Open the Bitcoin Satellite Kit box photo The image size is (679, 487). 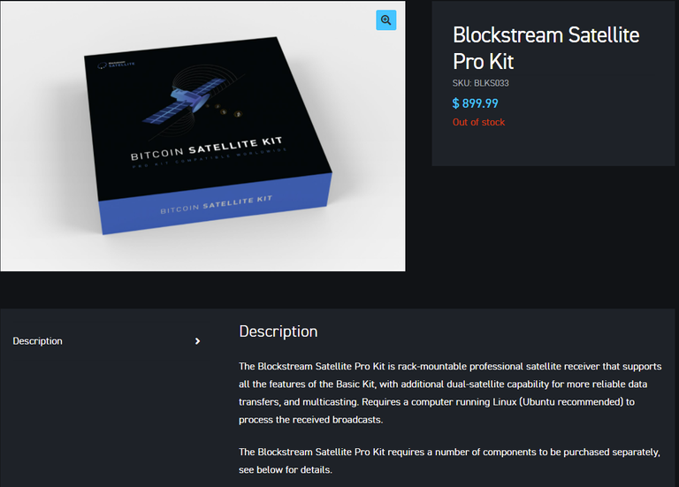[202, 136]
